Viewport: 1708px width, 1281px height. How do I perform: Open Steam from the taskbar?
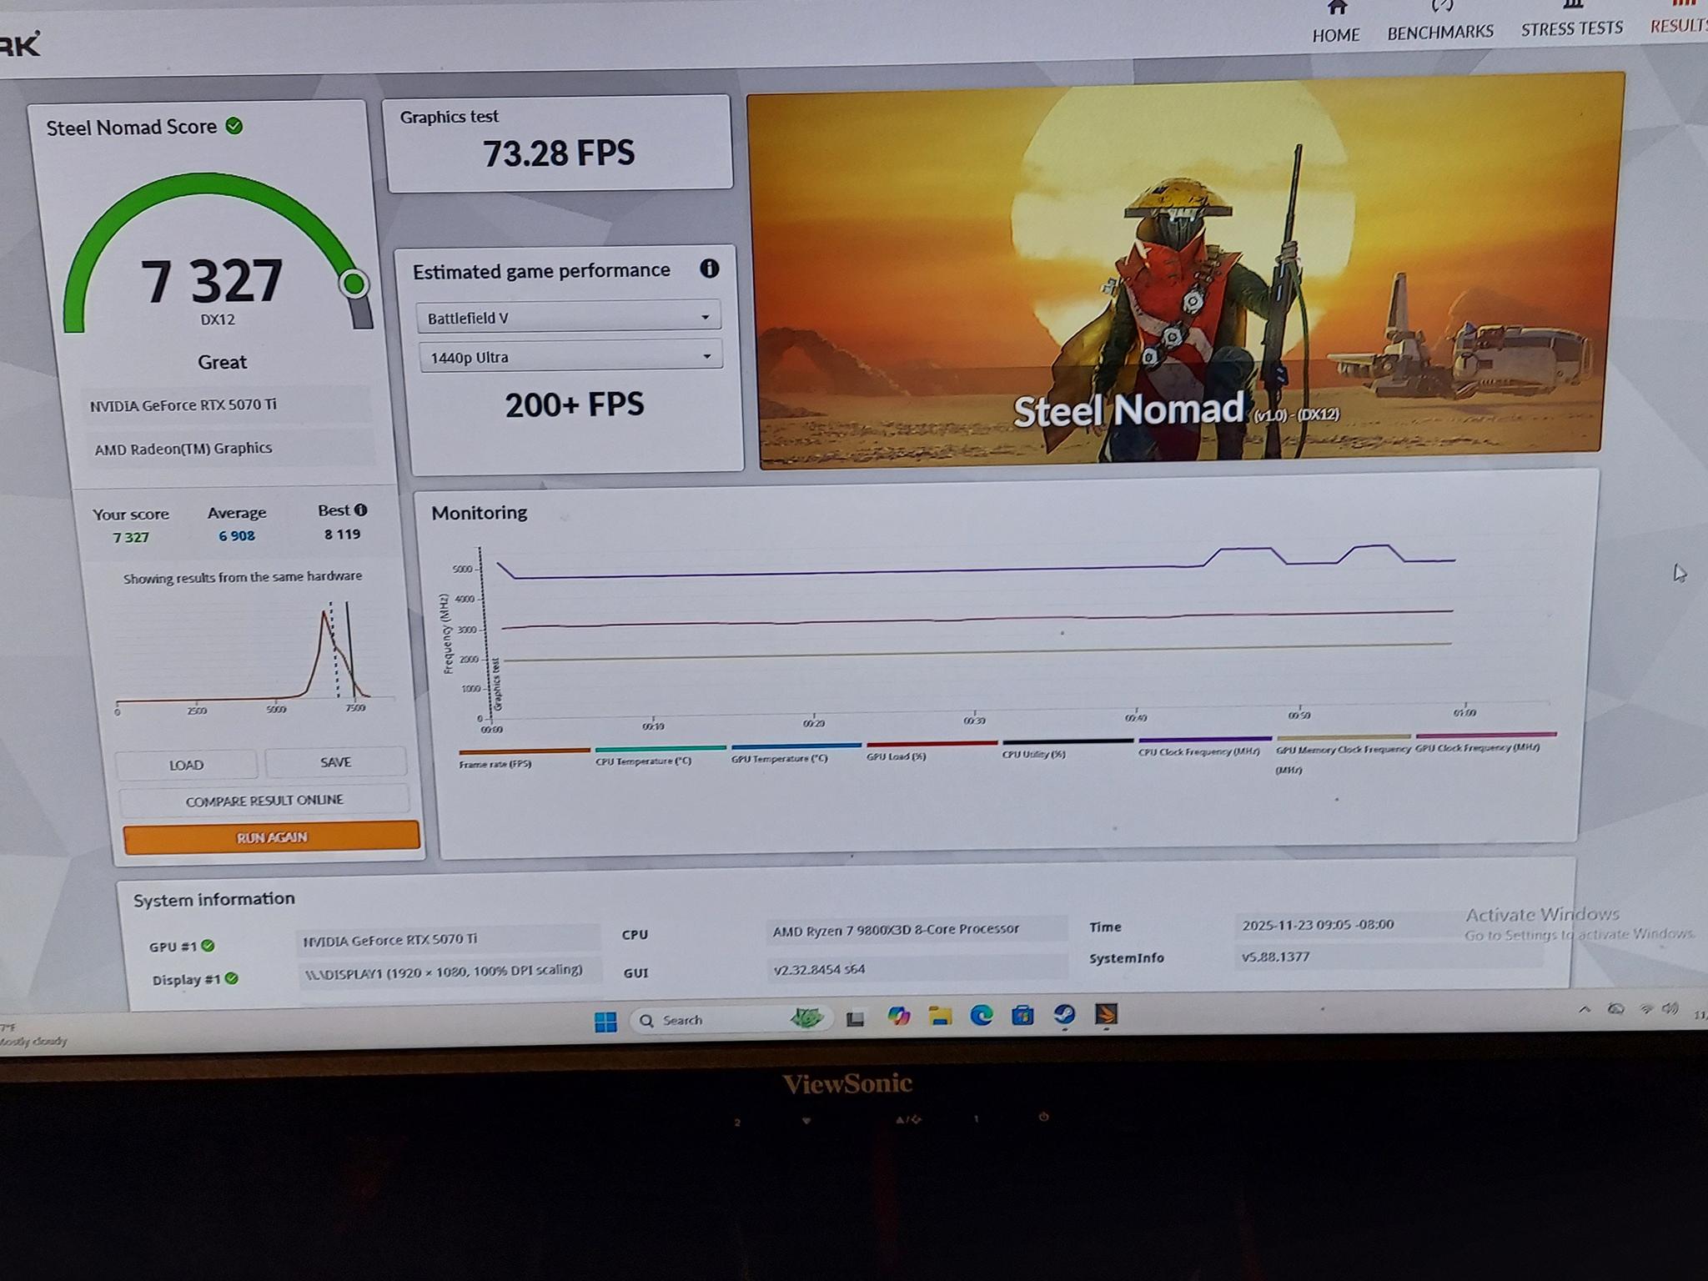tap(1064, 1015)
